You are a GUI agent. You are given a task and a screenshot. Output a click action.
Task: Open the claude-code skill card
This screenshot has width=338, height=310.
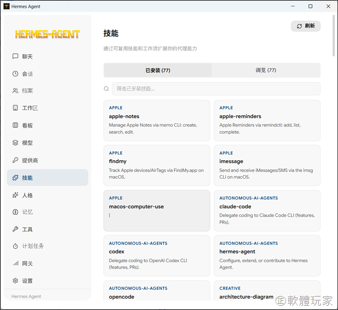coord(267,211)
